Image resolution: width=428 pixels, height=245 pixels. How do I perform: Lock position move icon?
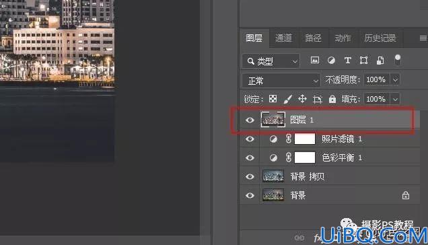(302, 98)
